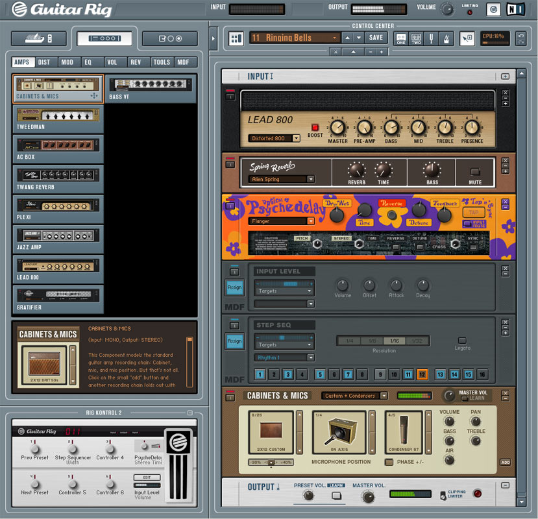Close the Input Level modifier module

505,268
